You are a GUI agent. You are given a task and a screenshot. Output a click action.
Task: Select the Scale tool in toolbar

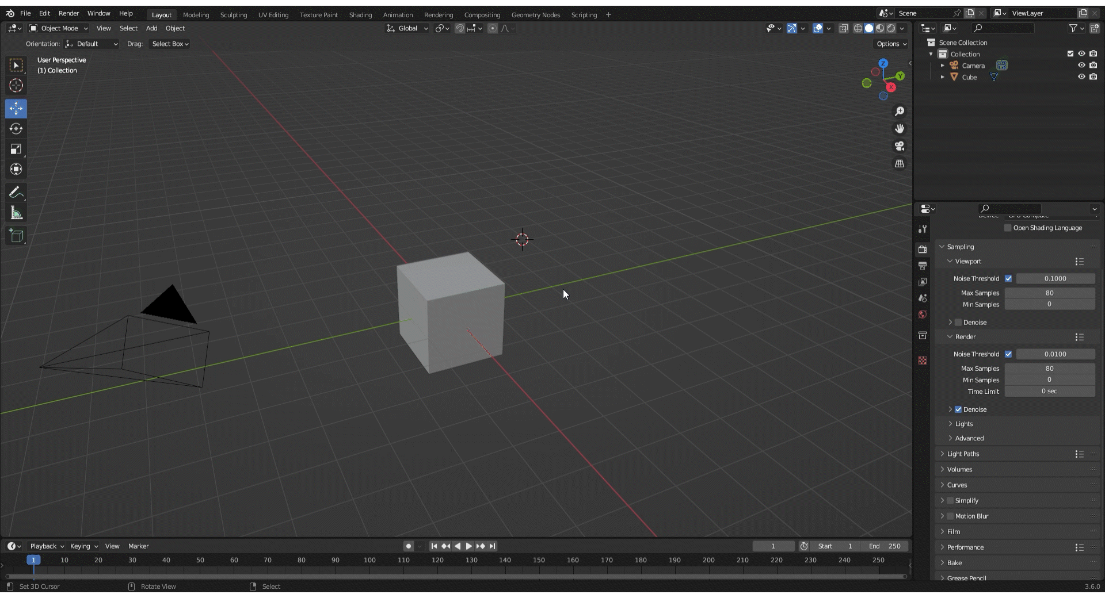16,149
